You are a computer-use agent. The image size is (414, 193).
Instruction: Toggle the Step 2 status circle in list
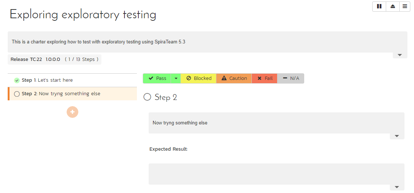pyautogui.click(x=17, y=94)
